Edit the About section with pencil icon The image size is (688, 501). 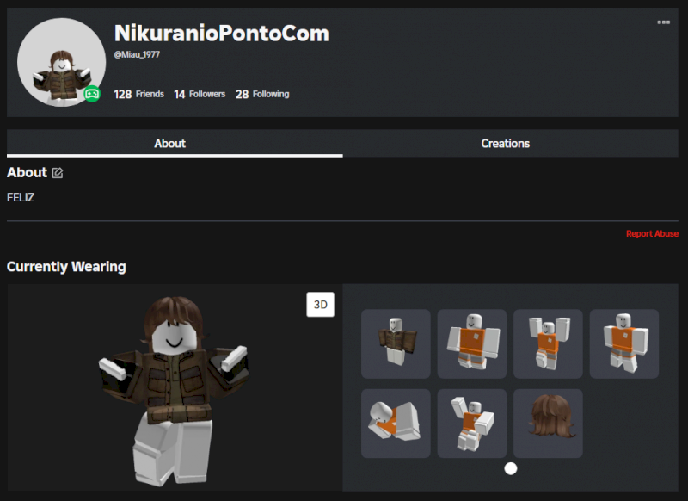(58, 173)
